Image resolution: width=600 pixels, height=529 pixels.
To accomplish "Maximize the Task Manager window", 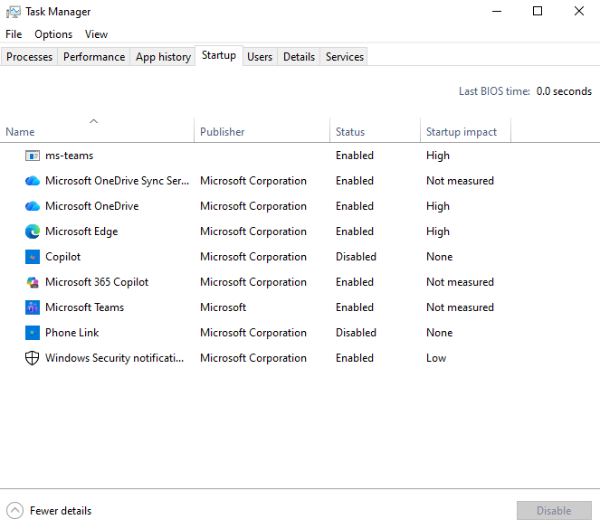I will [x=538, y=11].
